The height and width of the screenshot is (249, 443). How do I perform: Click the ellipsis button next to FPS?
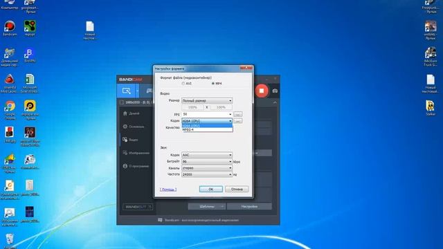tap(238, 114)
